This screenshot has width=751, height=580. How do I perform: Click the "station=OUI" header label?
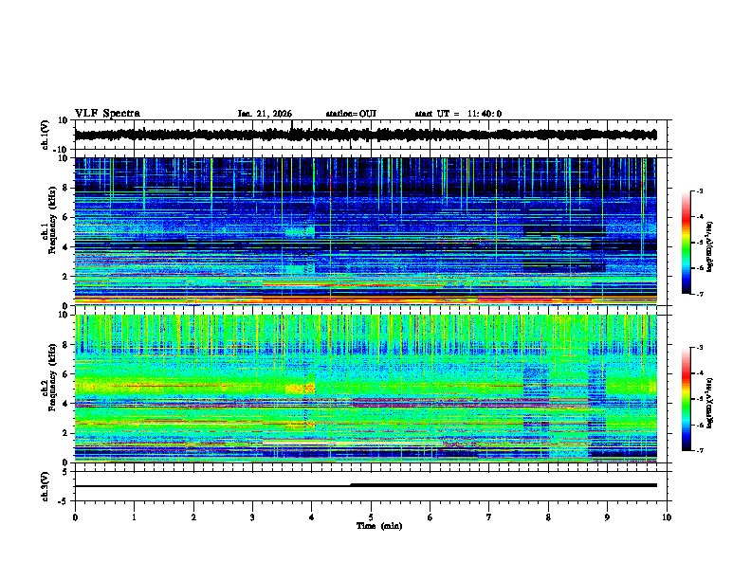351,114
